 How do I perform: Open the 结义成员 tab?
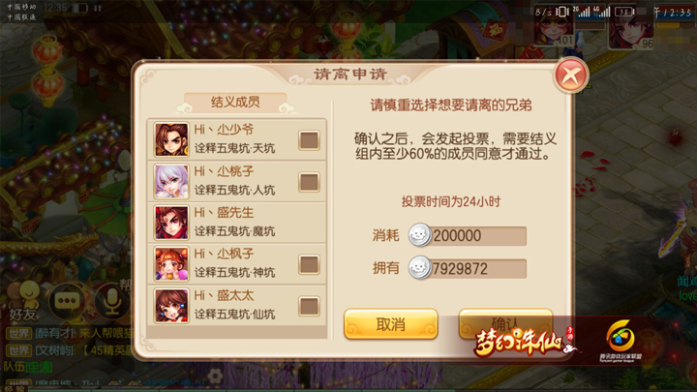click(235, 102)
